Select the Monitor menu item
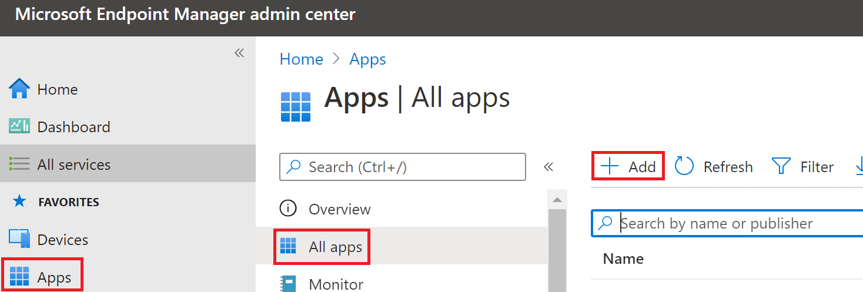Viewport: 863px width, 292px height. point(336,284)
